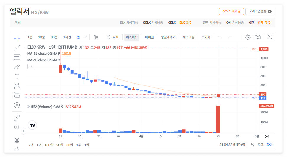Set date range to 1년

point(39,145)
